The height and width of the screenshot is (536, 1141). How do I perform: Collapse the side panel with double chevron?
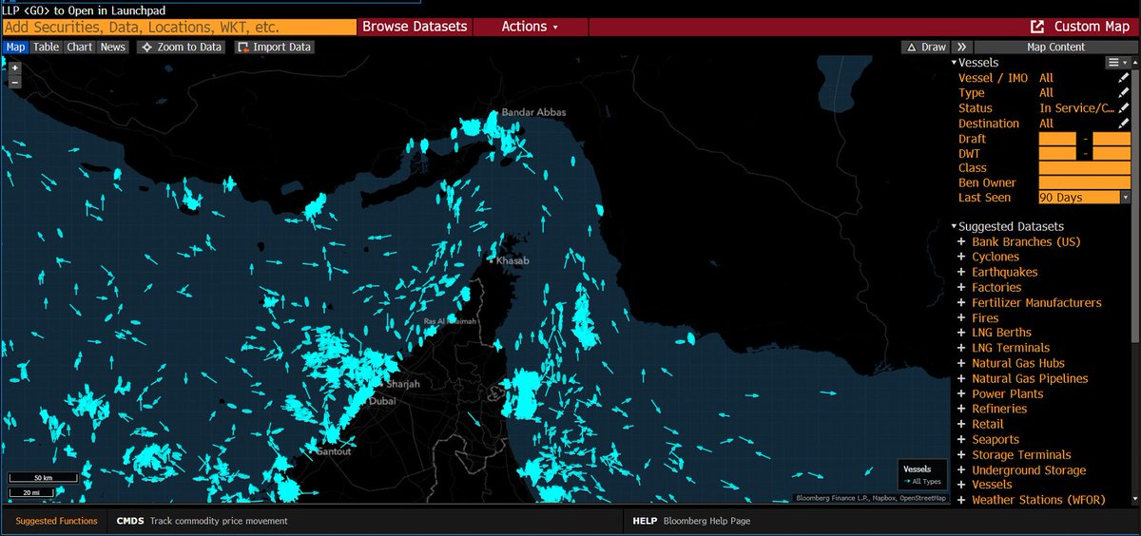(x=961, y=47)
